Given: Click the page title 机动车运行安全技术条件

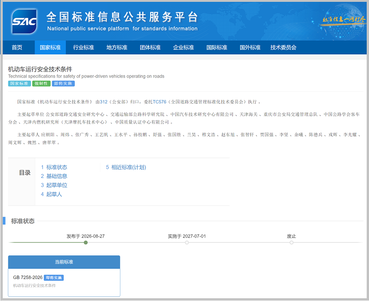Looking at the screenshot, I should tap(40, 69).
